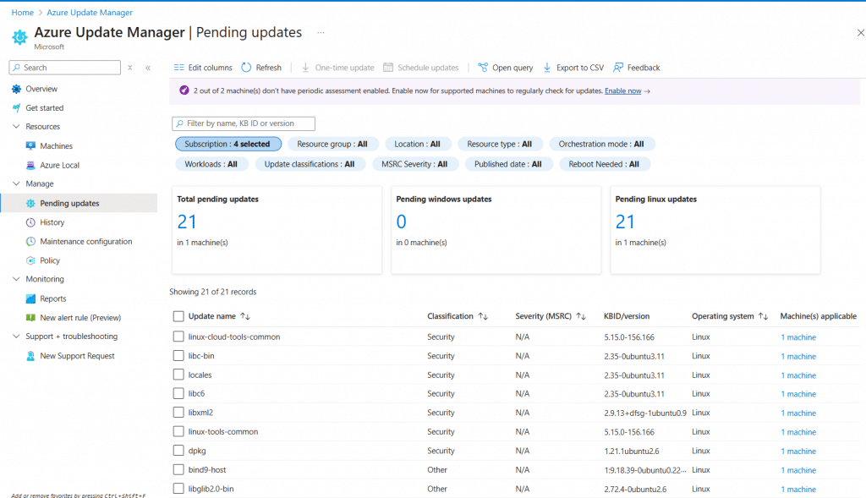Image resolution: width=866 pixels, height=498 pixels.
Task: Tick the checkbox for dpkg update
Action: [x=178, y=451]
